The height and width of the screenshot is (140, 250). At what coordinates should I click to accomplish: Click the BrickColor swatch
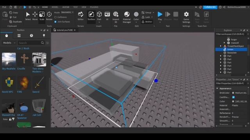pyautogui.click(x=233, y=93)
